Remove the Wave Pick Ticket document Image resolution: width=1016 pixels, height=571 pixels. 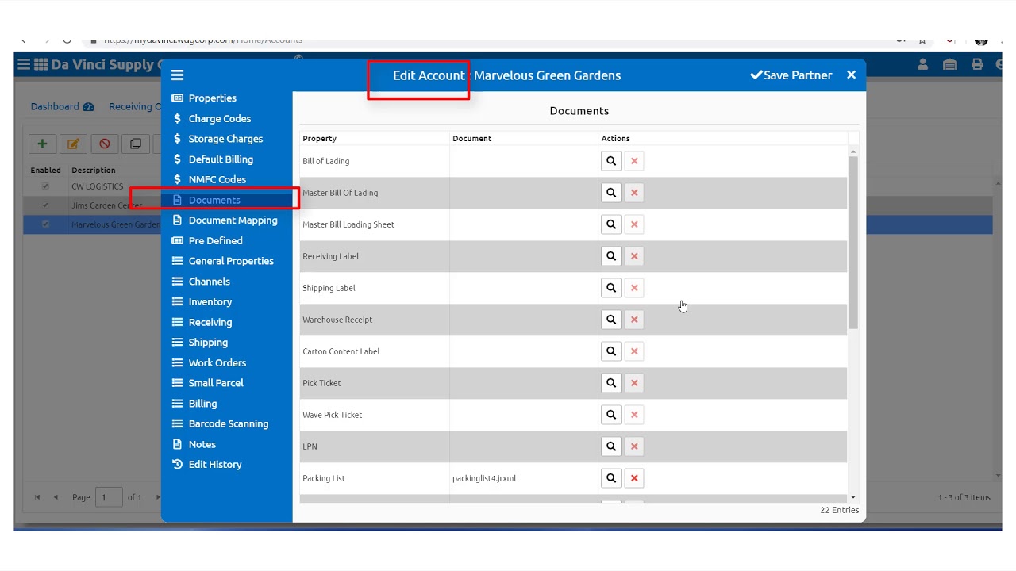(x=634, y=415)
